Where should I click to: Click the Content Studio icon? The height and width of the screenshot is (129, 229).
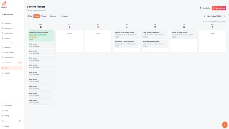point(3,52)
